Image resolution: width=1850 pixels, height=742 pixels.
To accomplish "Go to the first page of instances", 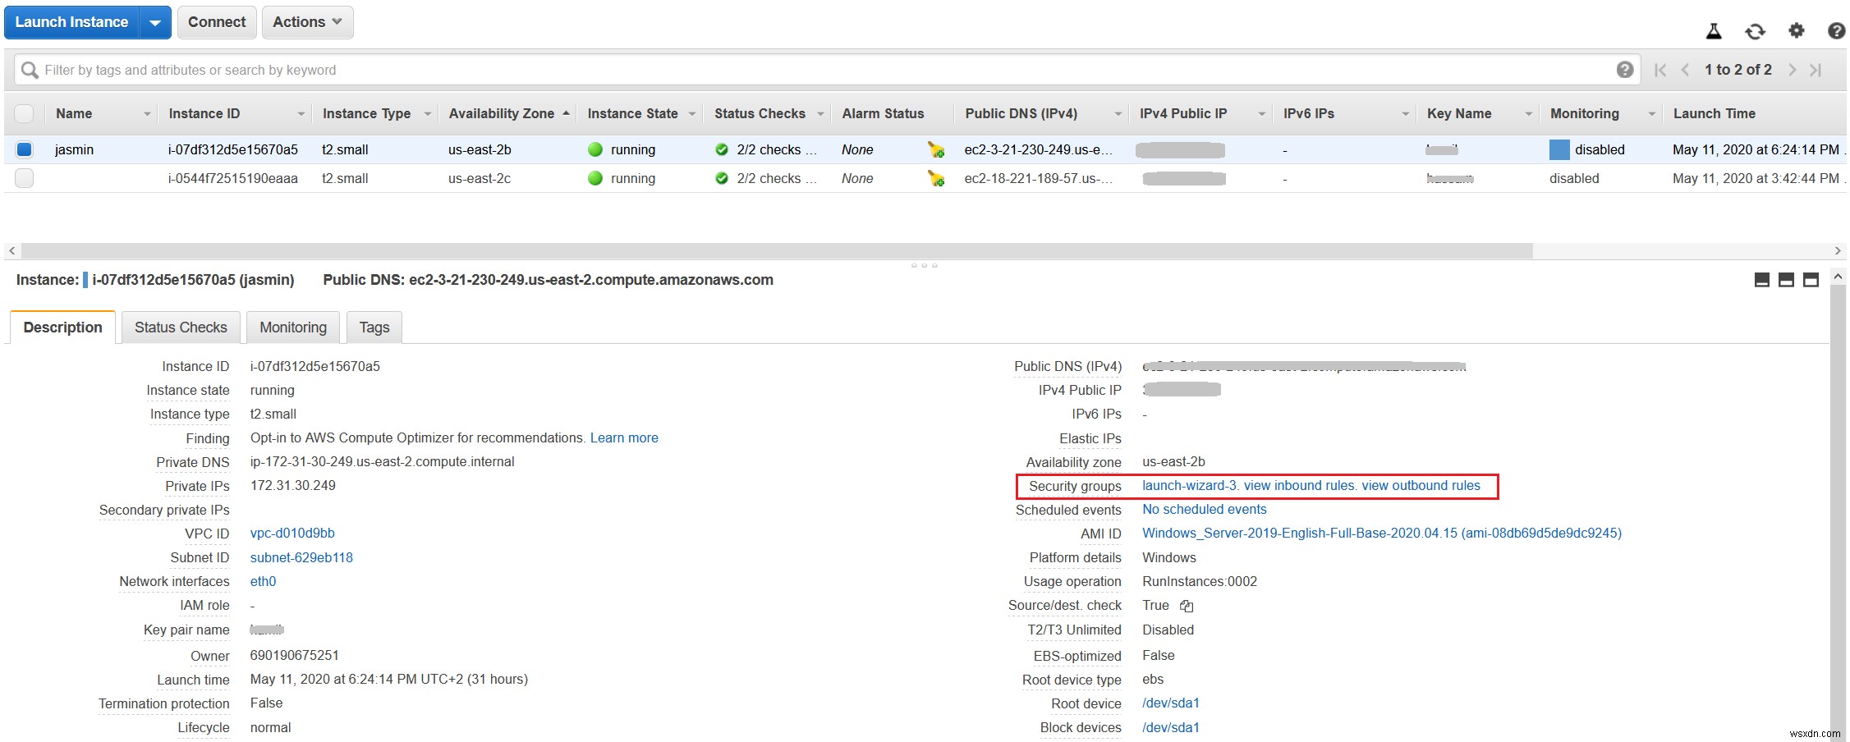I will tap(1660, 70).
